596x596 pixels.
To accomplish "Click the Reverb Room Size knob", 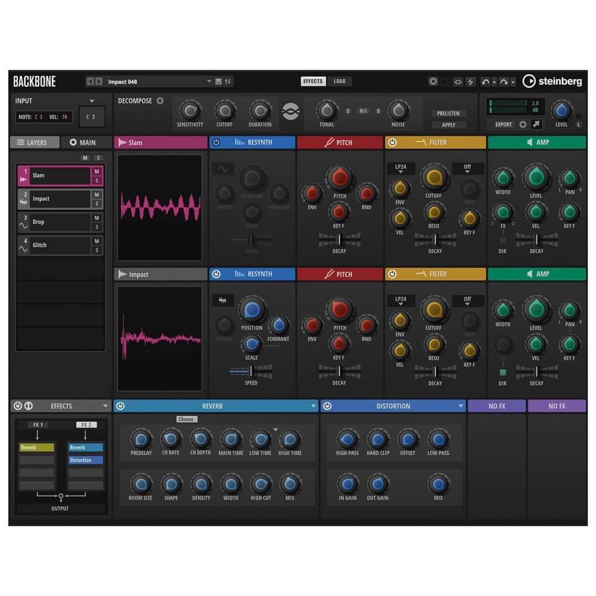I will (x=141, y=485).
